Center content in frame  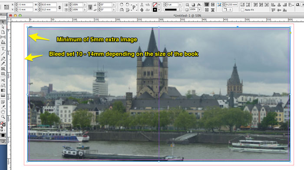click(x=267, y=4)
